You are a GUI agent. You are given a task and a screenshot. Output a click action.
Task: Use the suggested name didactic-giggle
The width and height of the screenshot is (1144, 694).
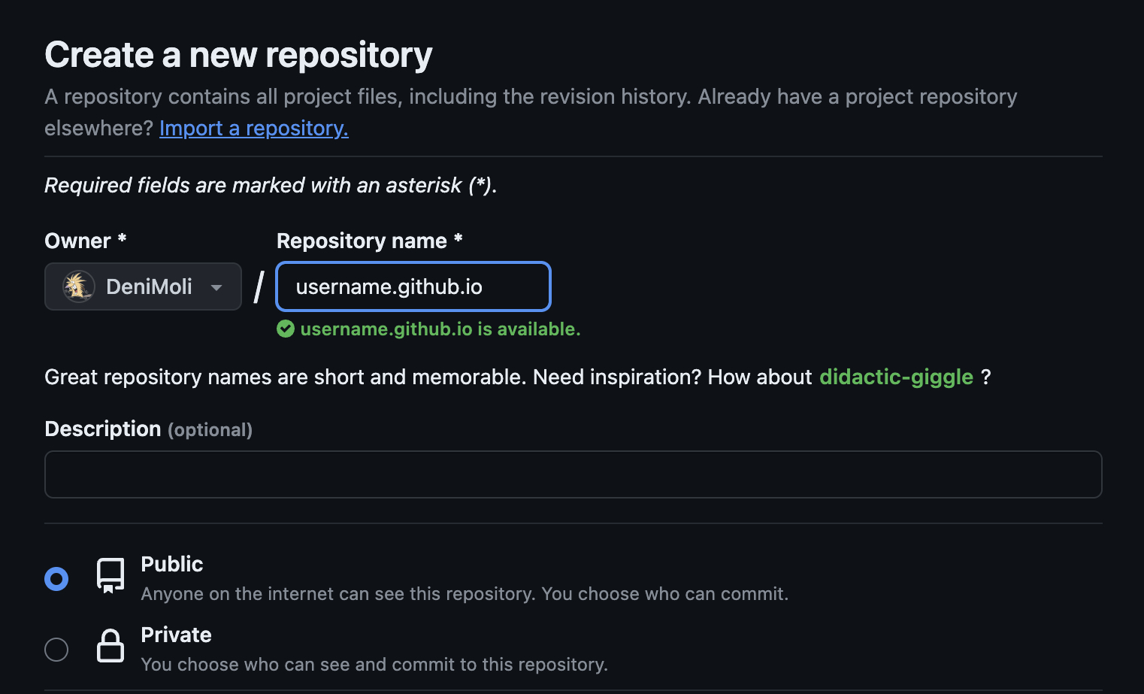[x=896, y=377]
